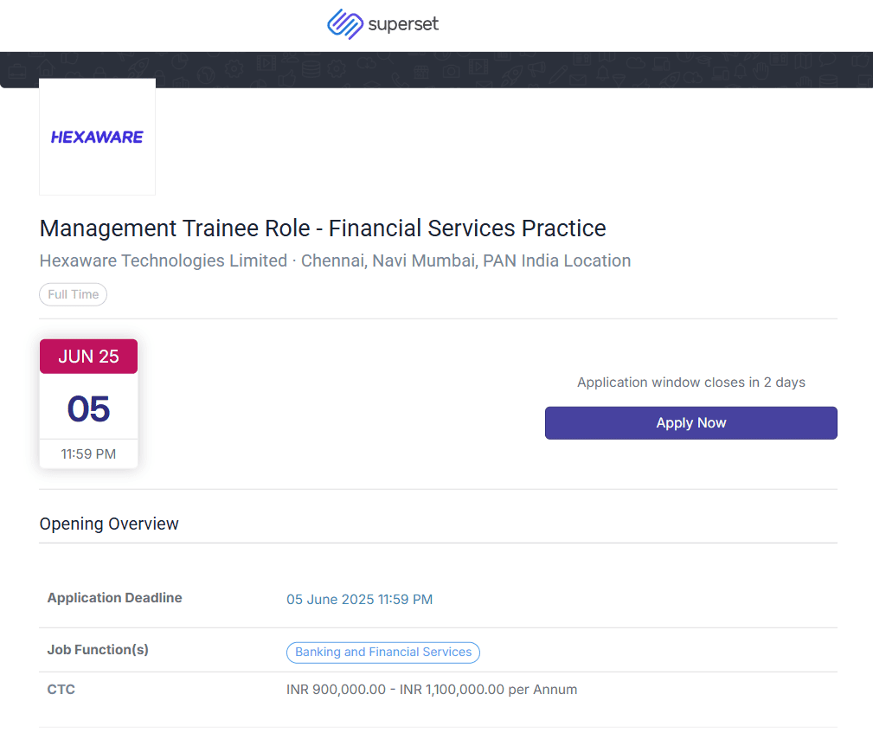Open the Hexaware company logo thumbnail
873x746 pixels.
[x=98, y=137]
